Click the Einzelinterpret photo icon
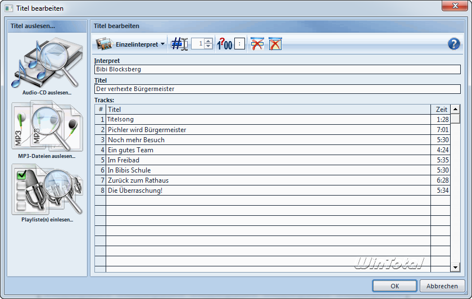The height and width of the screenshot is (299, 472). coord(105,44)
